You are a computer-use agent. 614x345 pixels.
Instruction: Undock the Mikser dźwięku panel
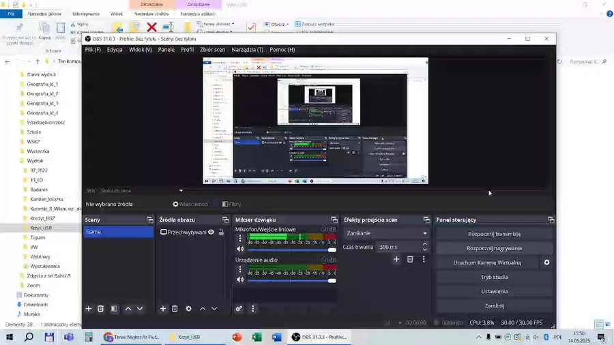tap(334, 220)
